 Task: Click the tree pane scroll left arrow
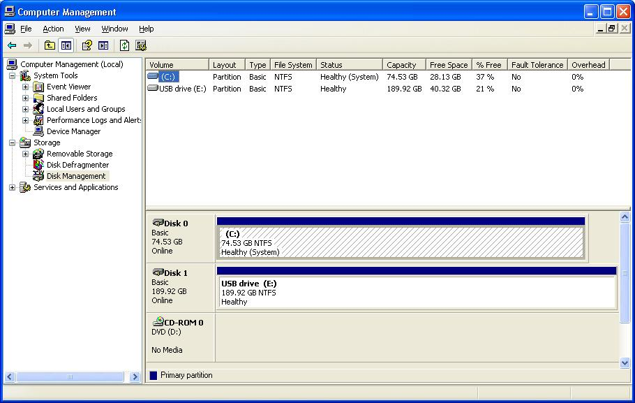click(10, 377)
